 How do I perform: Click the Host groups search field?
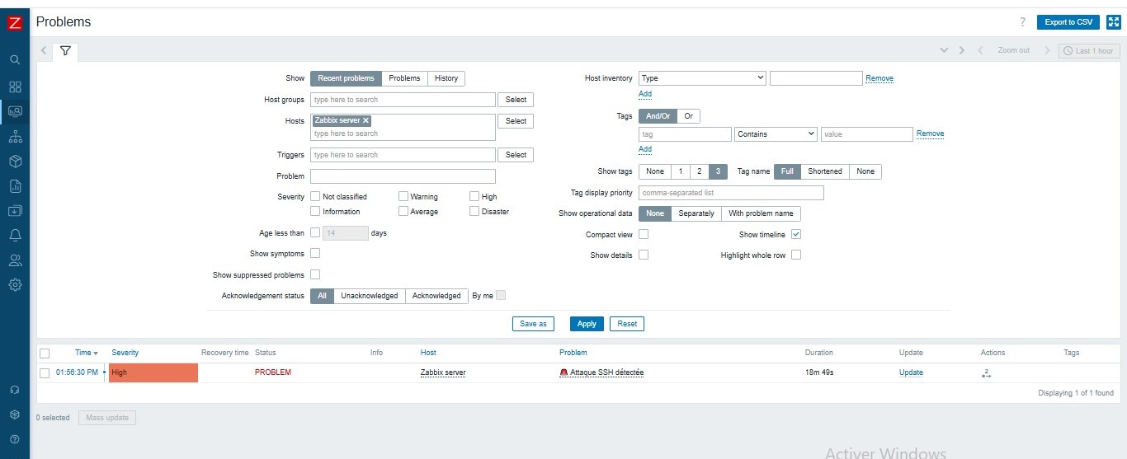pyautogui.click(x=403, y=100)
